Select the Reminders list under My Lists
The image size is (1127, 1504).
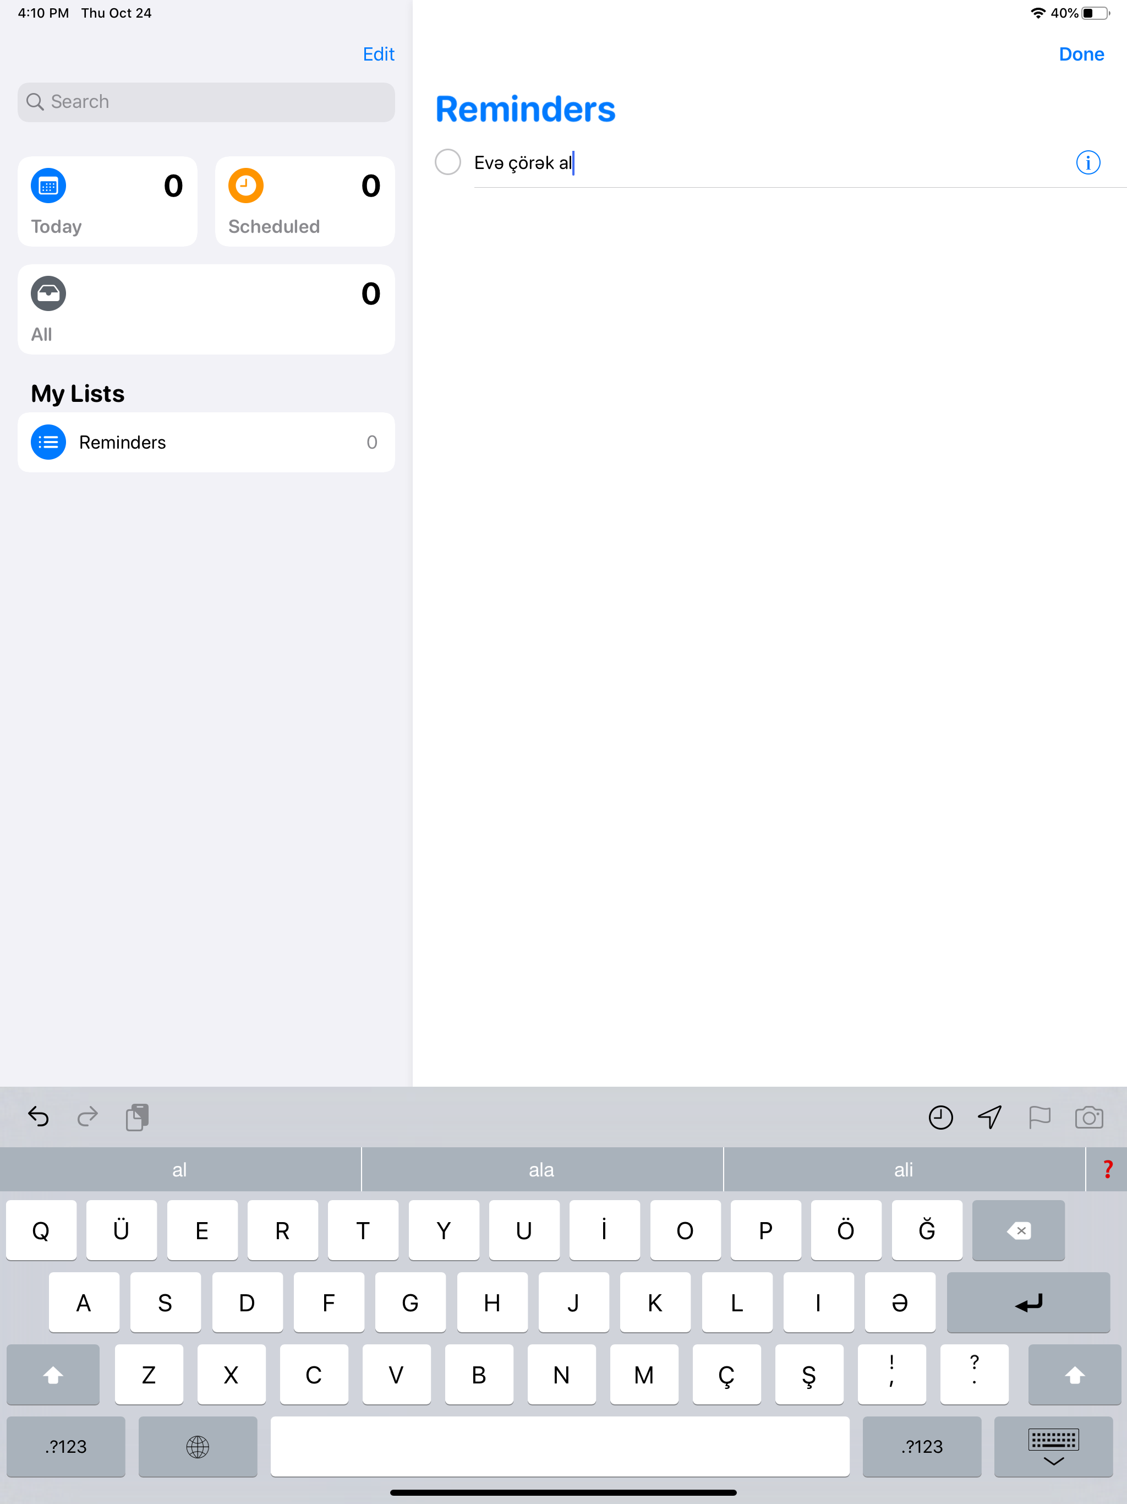(x=206, y=443)
